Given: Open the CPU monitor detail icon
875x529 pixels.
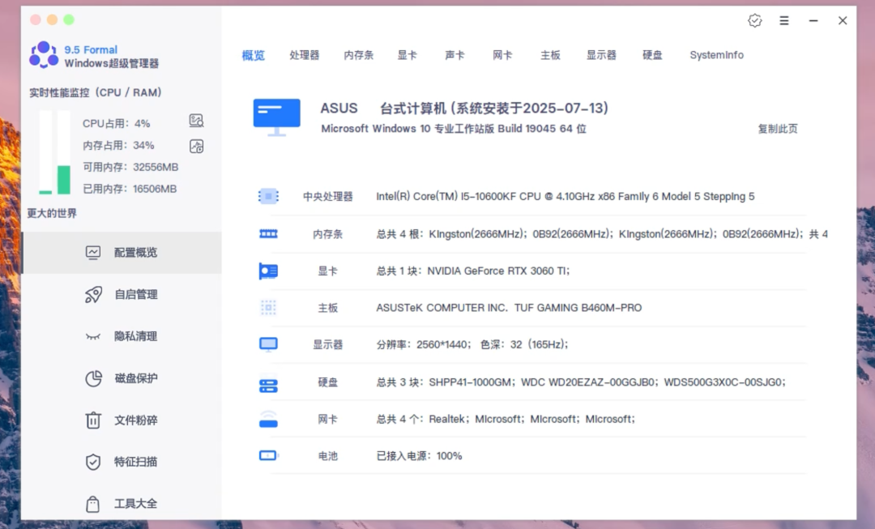Looking at the screenshot, I should click(196, 121).
